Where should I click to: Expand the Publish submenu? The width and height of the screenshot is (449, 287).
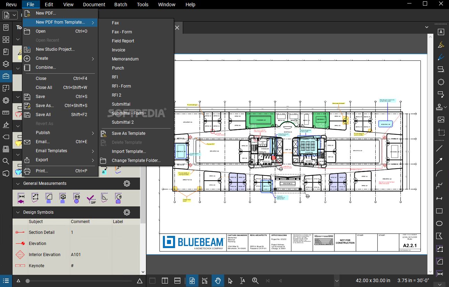coord(60,133)
